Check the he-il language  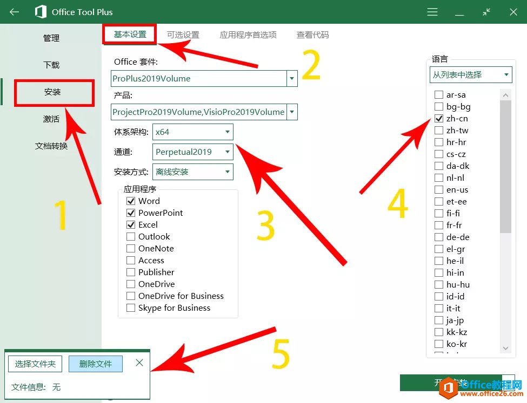pyautogui.click(x=438, y=261)
